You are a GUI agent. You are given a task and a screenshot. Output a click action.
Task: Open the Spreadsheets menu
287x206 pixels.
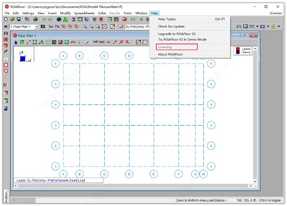(x=84, y=13)
